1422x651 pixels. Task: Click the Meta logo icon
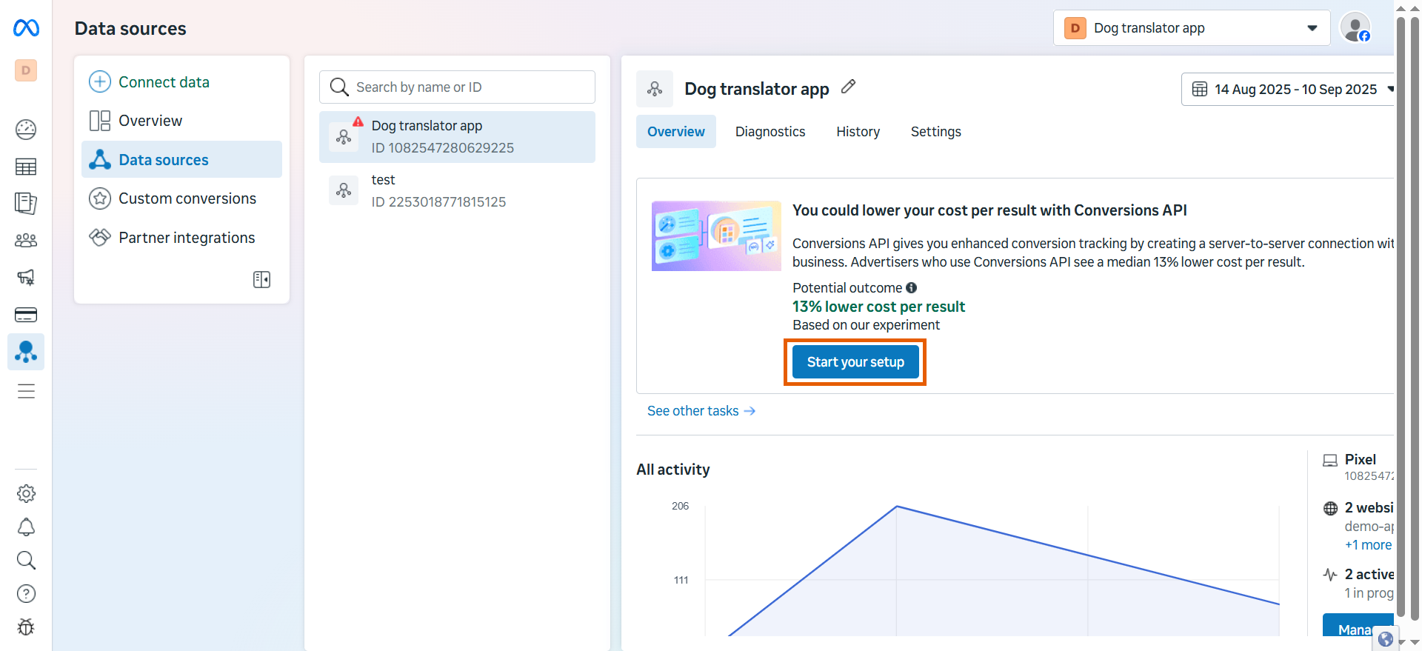tap(26, 28)
